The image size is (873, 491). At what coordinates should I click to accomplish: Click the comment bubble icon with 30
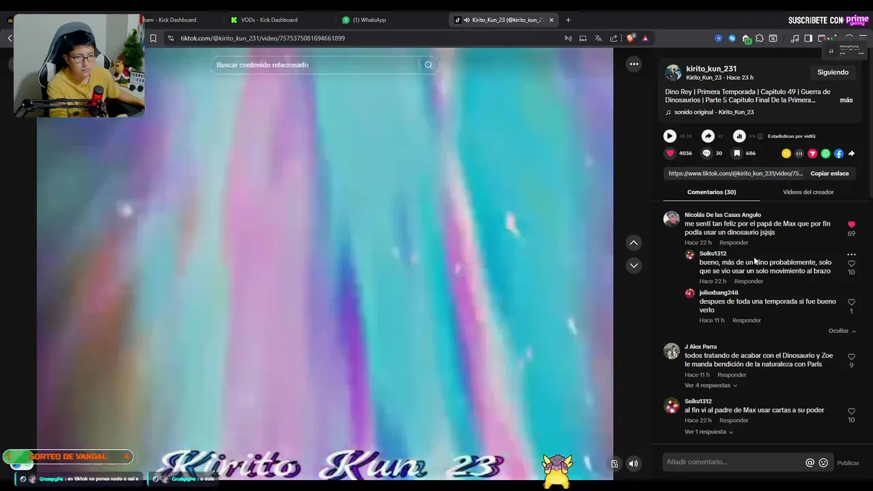pos(707,153)
